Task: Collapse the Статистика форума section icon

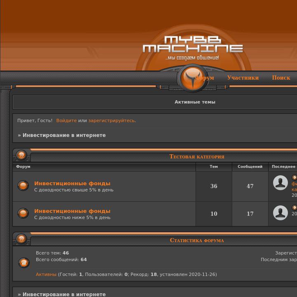Action: point(21,239)
